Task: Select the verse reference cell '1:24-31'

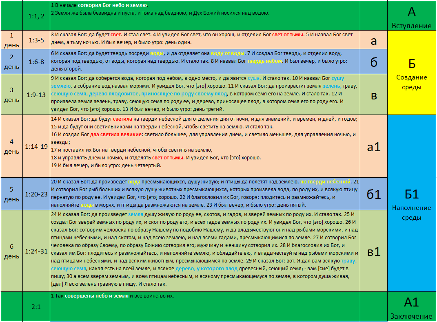Action: click(x=36, y=251)
